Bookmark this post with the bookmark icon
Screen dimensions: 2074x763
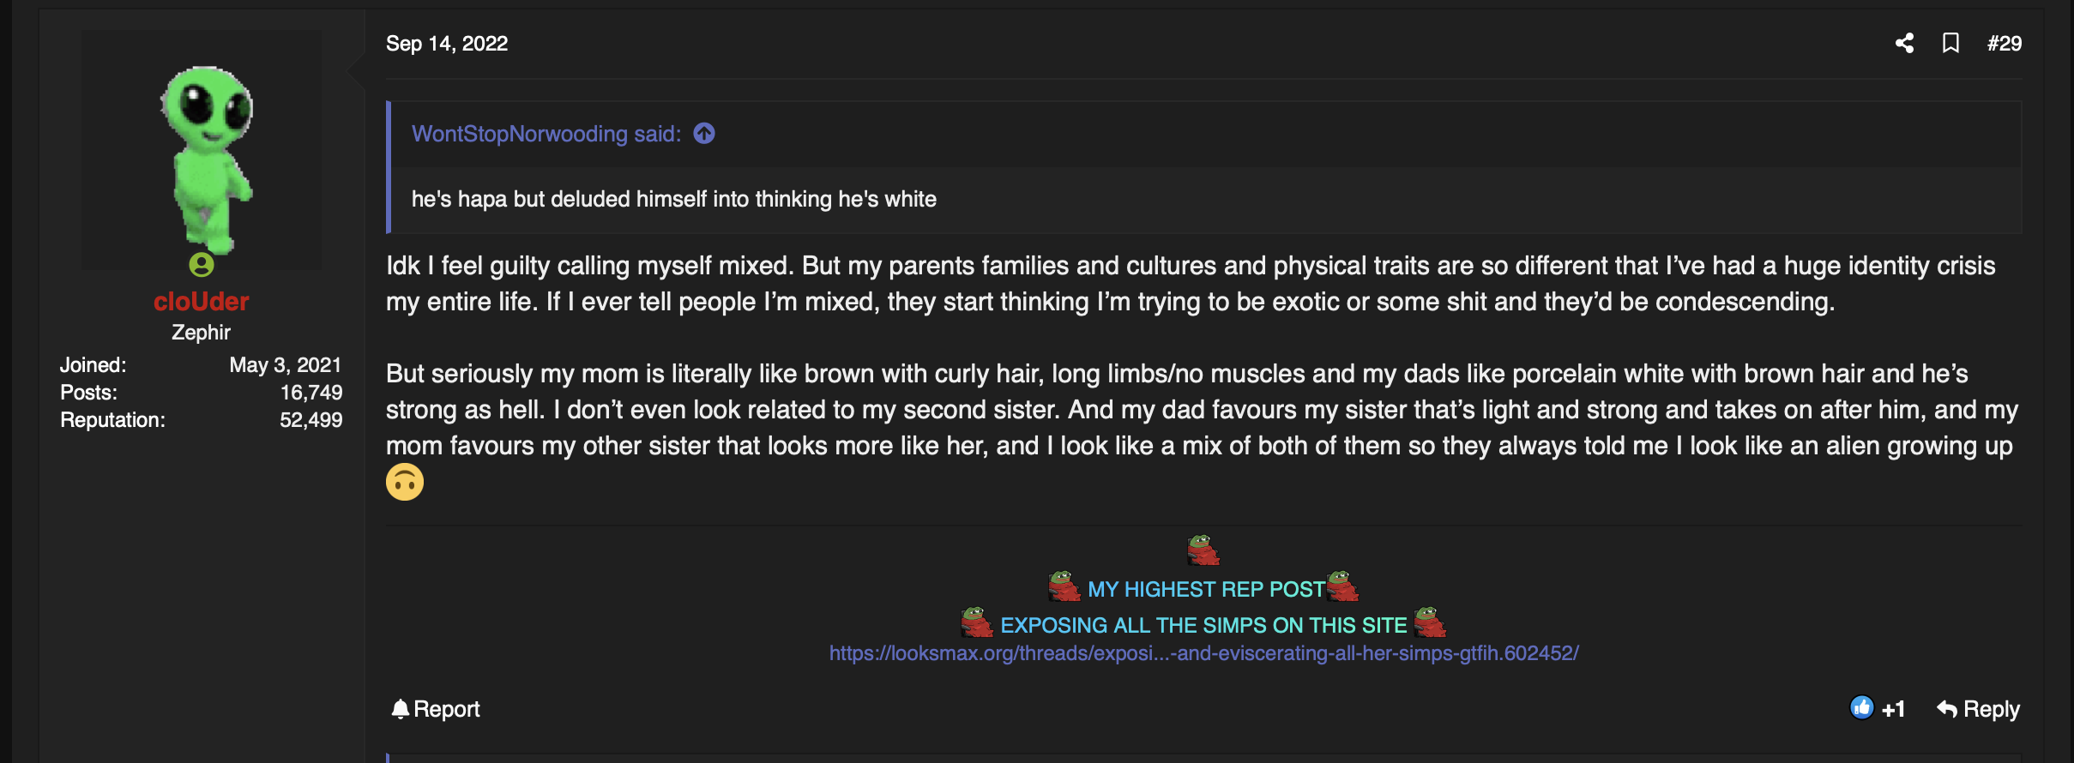[x=1950, y=43]
